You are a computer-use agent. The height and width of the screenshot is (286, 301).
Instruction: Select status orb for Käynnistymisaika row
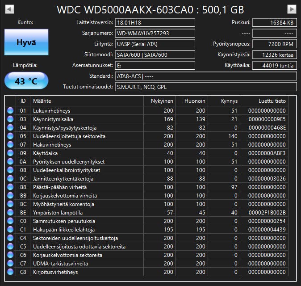pyautogui.click(x=10, y=119)
